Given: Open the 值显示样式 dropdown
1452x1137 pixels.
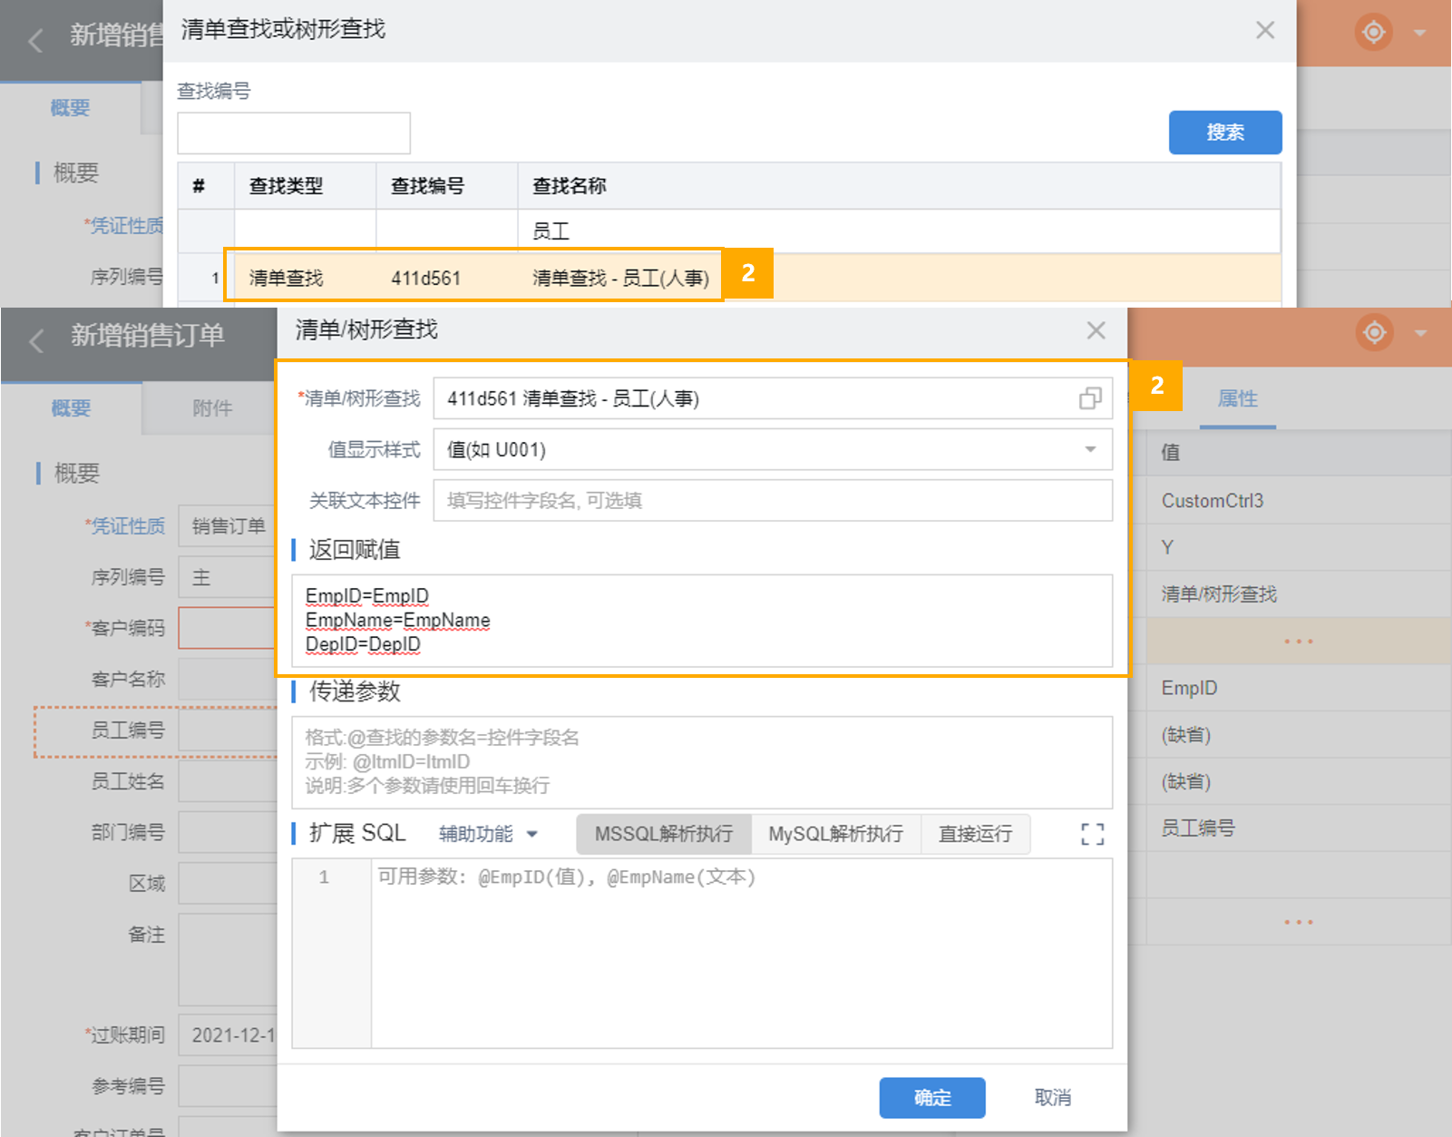Looking at the screenshot, I should coord(773,449).
